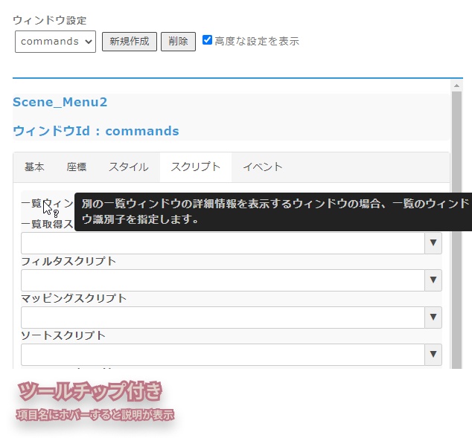Click the フィルタスクリプト label
The height and width of the screenshot is (438, 472).
click(x=68, y=261)
